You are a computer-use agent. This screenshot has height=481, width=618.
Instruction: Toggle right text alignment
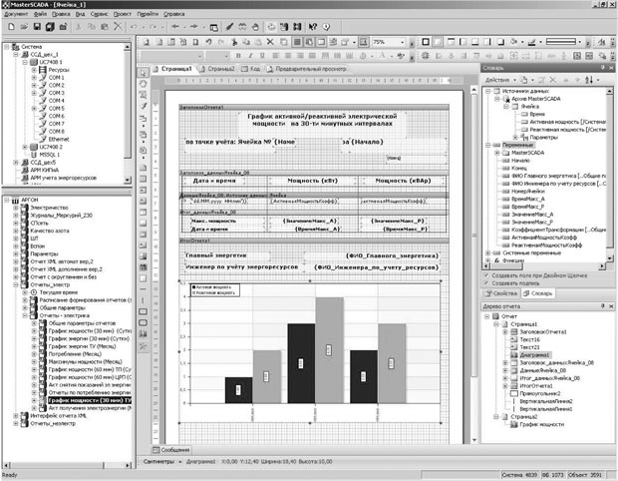(x=300, y=56)
